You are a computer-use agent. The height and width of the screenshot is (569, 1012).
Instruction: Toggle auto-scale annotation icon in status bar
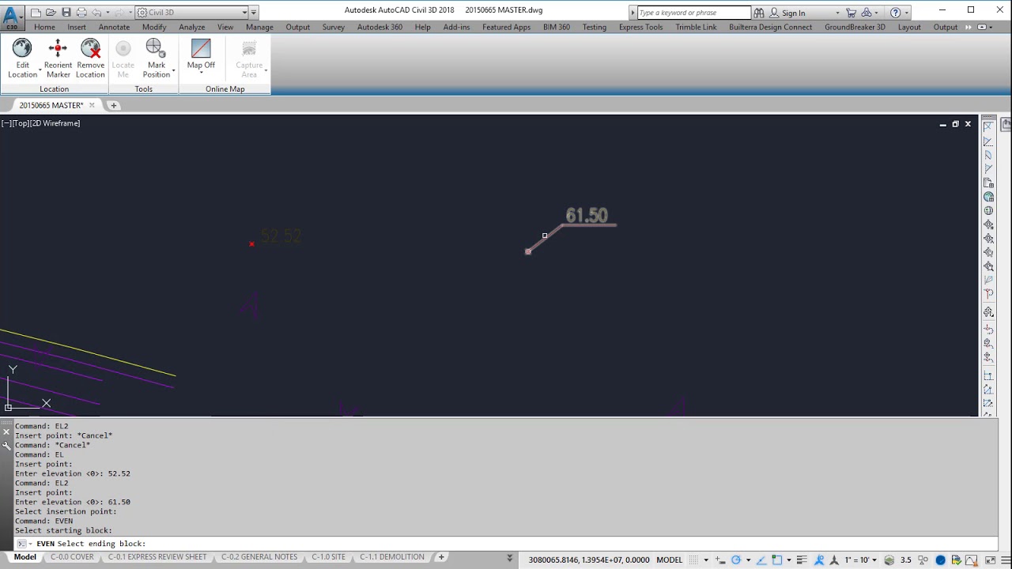pyautogui.click(x=834, y=560)
